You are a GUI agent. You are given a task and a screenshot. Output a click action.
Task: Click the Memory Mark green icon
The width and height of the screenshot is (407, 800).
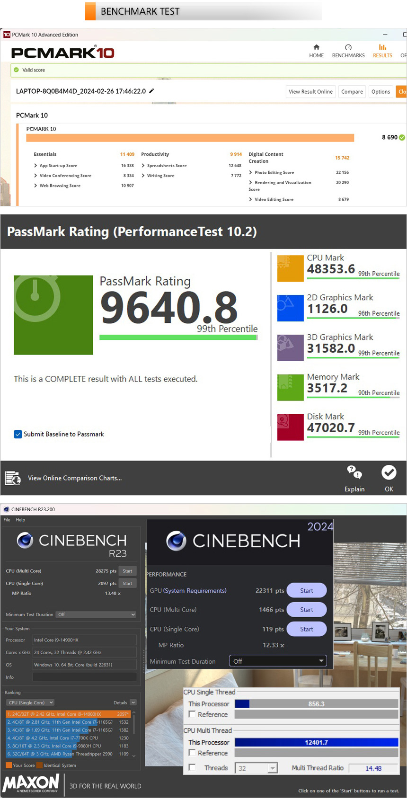(x=291, y=388)
